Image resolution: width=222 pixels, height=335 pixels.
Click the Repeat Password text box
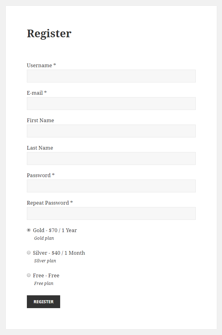(x=111, y=213)
